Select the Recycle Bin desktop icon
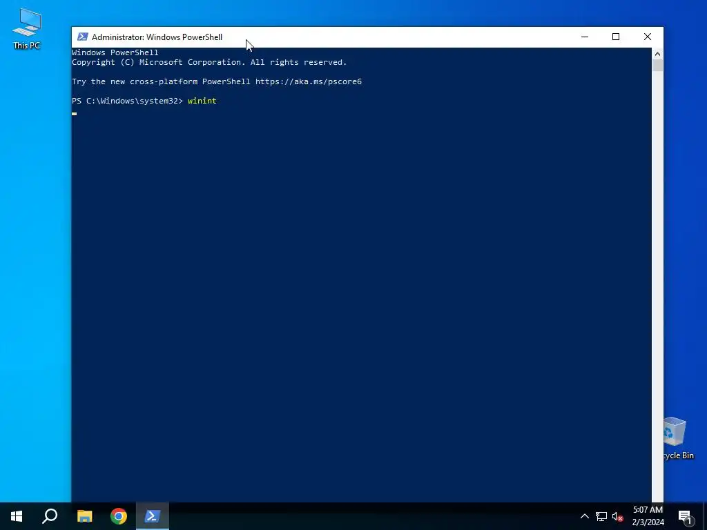 coord(678,438)
